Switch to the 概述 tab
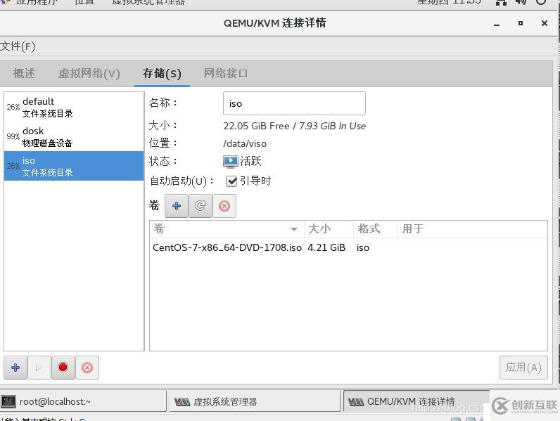This screenshot has height=421, width=560. click(24, 74)
